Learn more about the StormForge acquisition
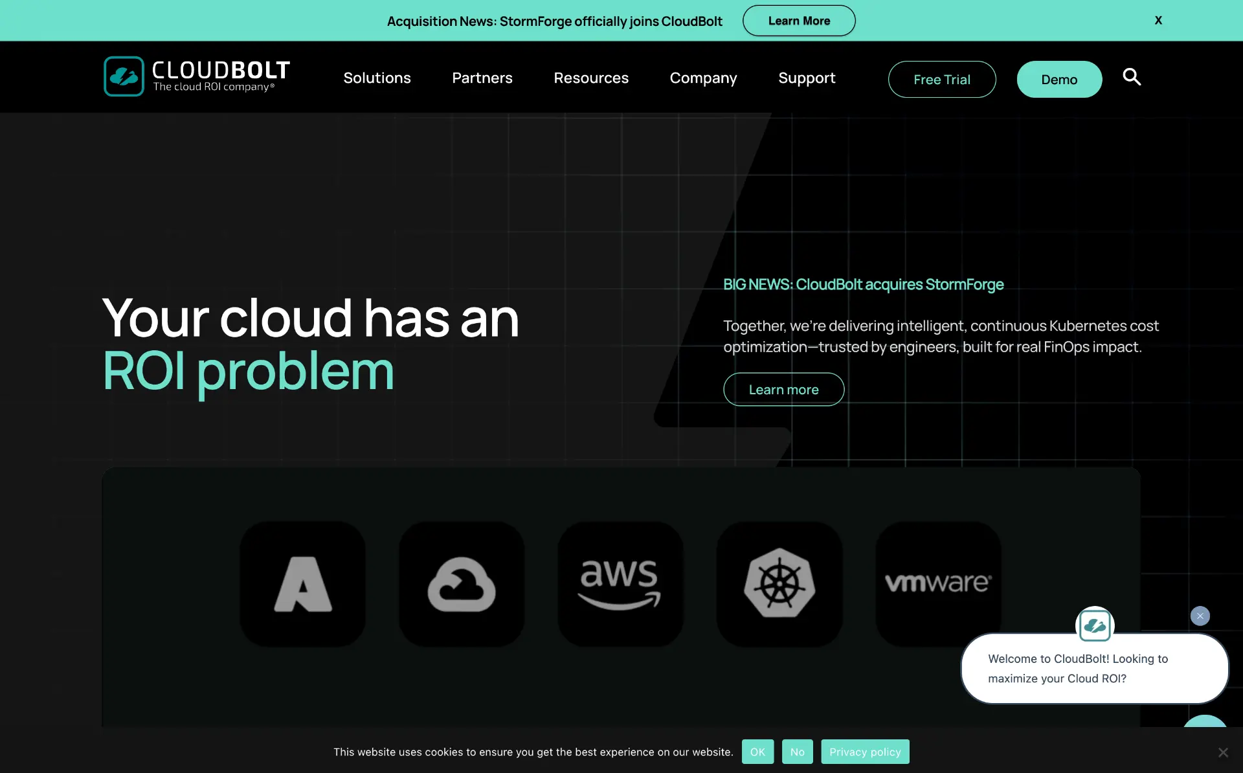Viewport: 1243px width, 773px height. [783, 389]
